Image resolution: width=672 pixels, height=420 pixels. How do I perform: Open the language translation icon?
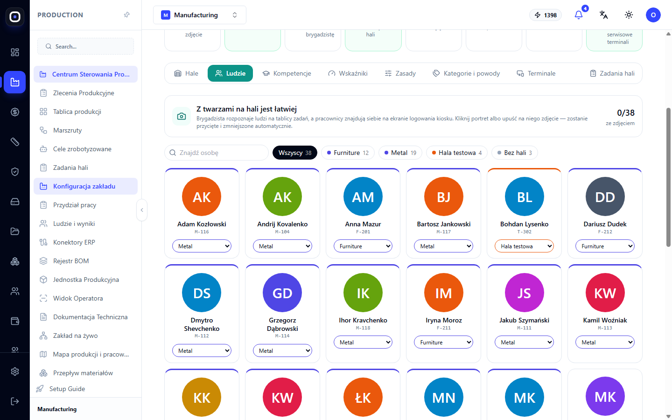(603, 15)
